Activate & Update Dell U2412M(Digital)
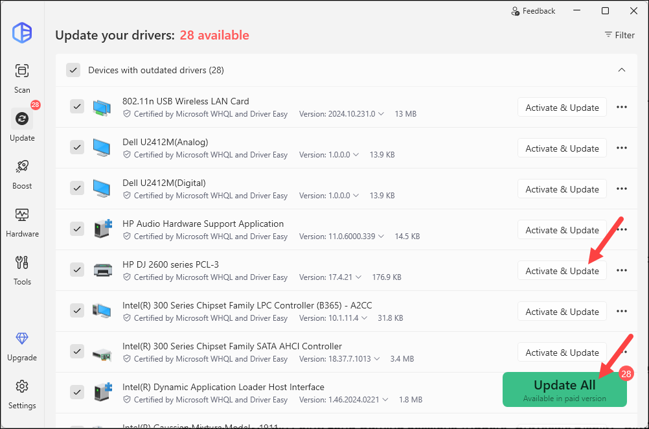This screenshot has width=649, height=429. coord(562,189)
